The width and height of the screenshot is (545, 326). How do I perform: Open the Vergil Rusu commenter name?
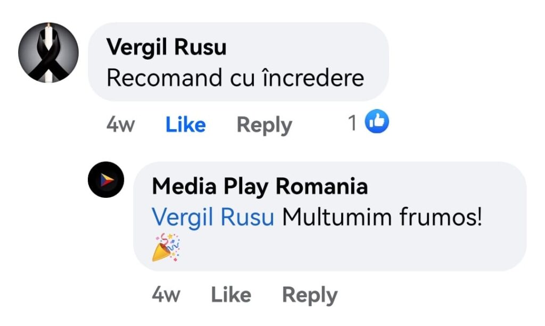[166, 47]
